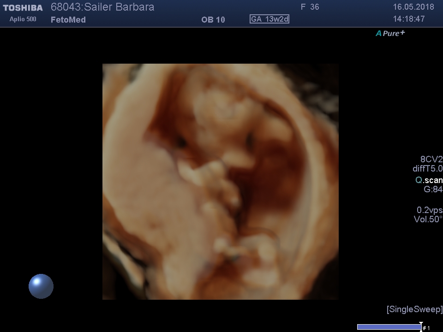The image size is (443, 332).
Task: Click the exam date 16.05.2018
Action: point(413,7)
